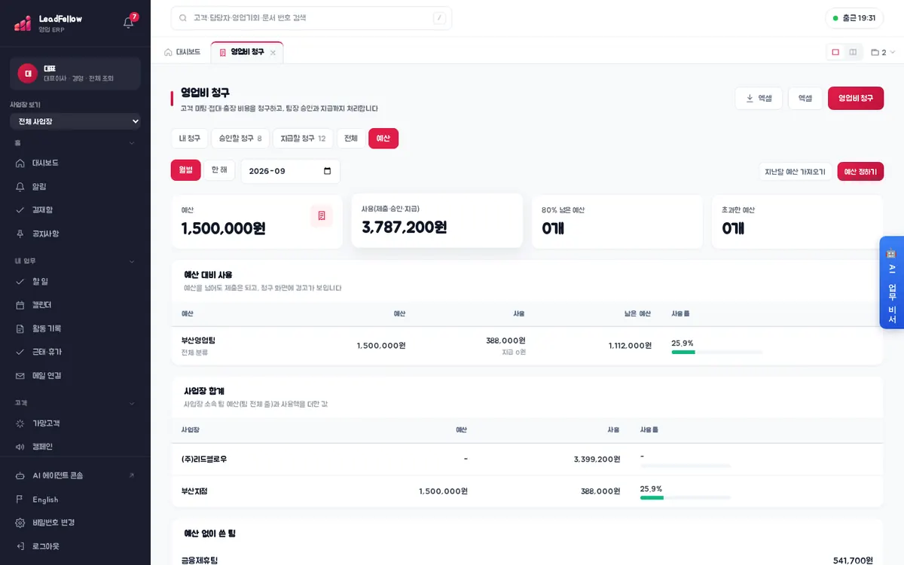Screen dimensions: 904x565
Task: Click the receipt icon on the 예산 card
Action: pyautogui.click(x=322, y=215)
